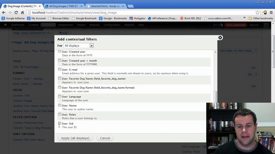This screenshot has height=154, width=275.
Task: Close the Dog Image (Content) tab
Action: point(40,6)
